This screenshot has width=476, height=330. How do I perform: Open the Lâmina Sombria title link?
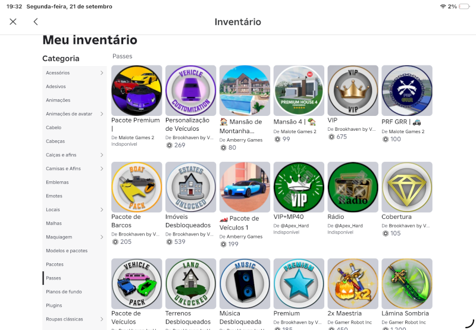coord(405,313)
